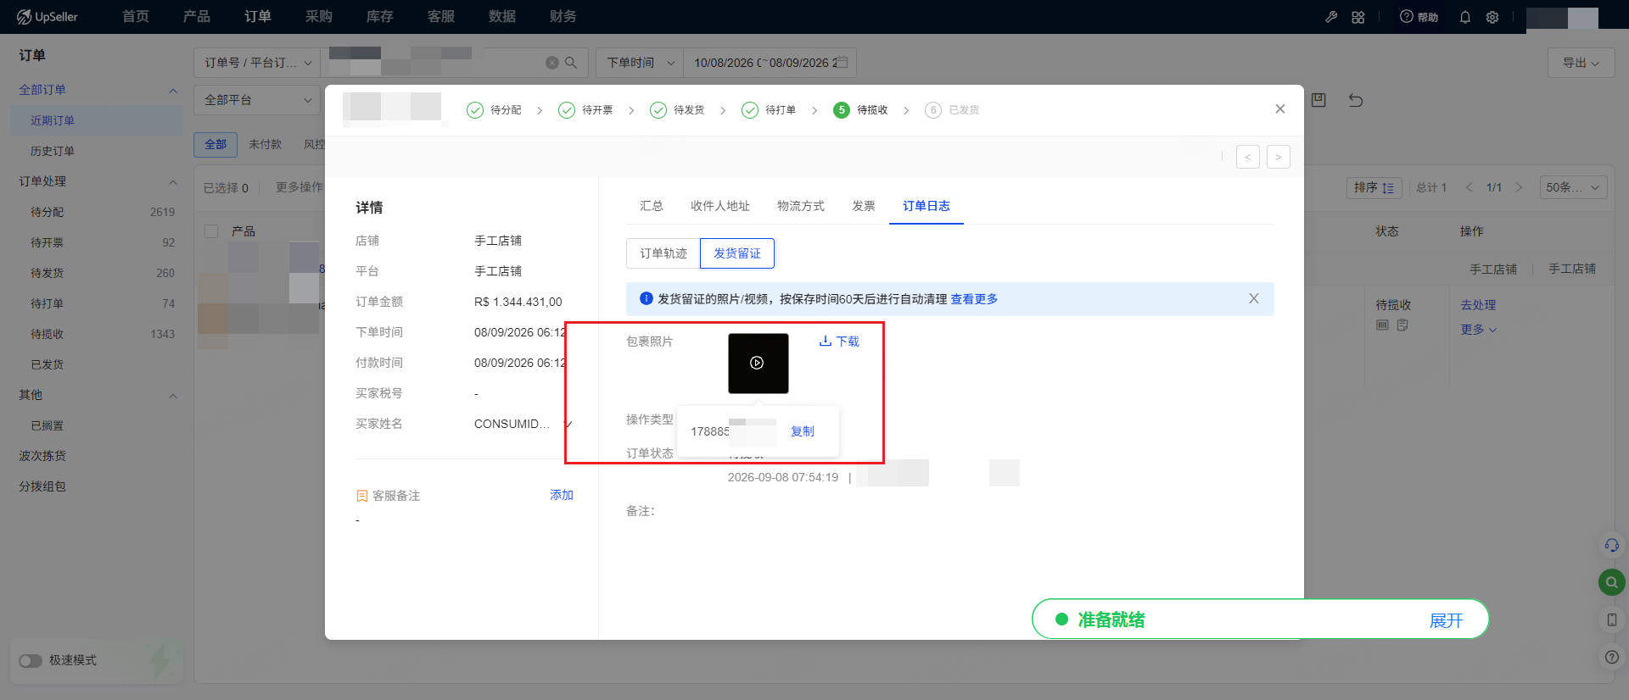Image resolution: width=1629 pixels, height=700 pixels.
Task: Open the 帮助 help menu
Action: (1419, 17)
